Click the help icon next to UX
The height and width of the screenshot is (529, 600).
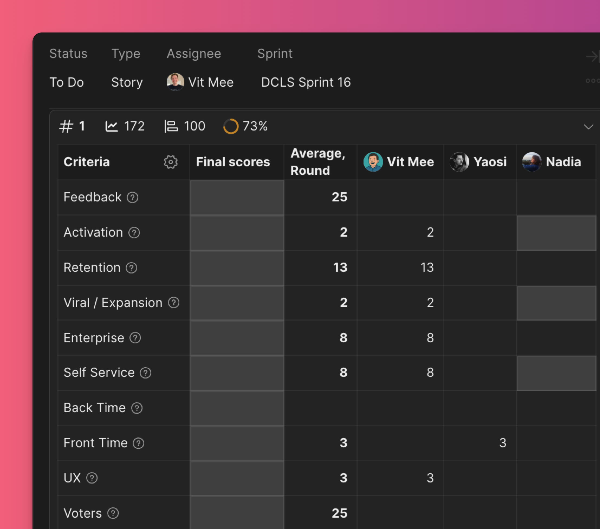(92, 478)
